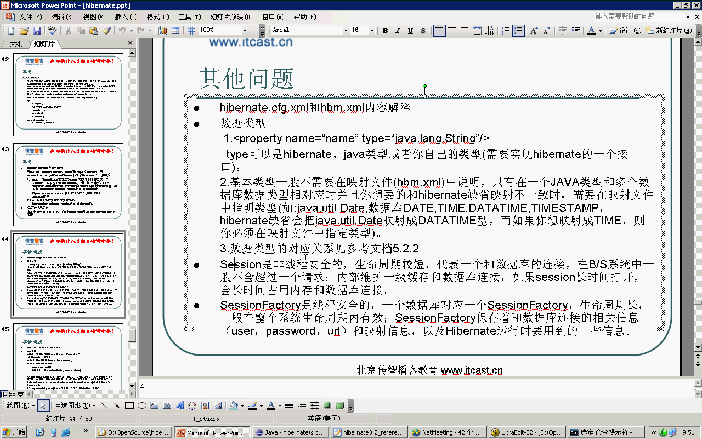Choose the Select Objects pointer tool
The image size is (702, 439).
tap(43, 406)
